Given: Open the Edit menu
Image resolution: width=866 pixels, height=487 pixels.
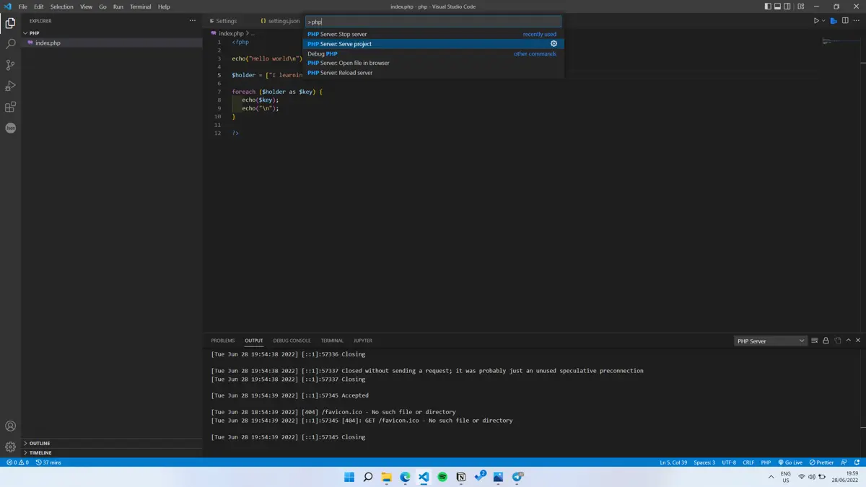Looking at the screenshot, I should pyautogui.click(x=39, y=6).
